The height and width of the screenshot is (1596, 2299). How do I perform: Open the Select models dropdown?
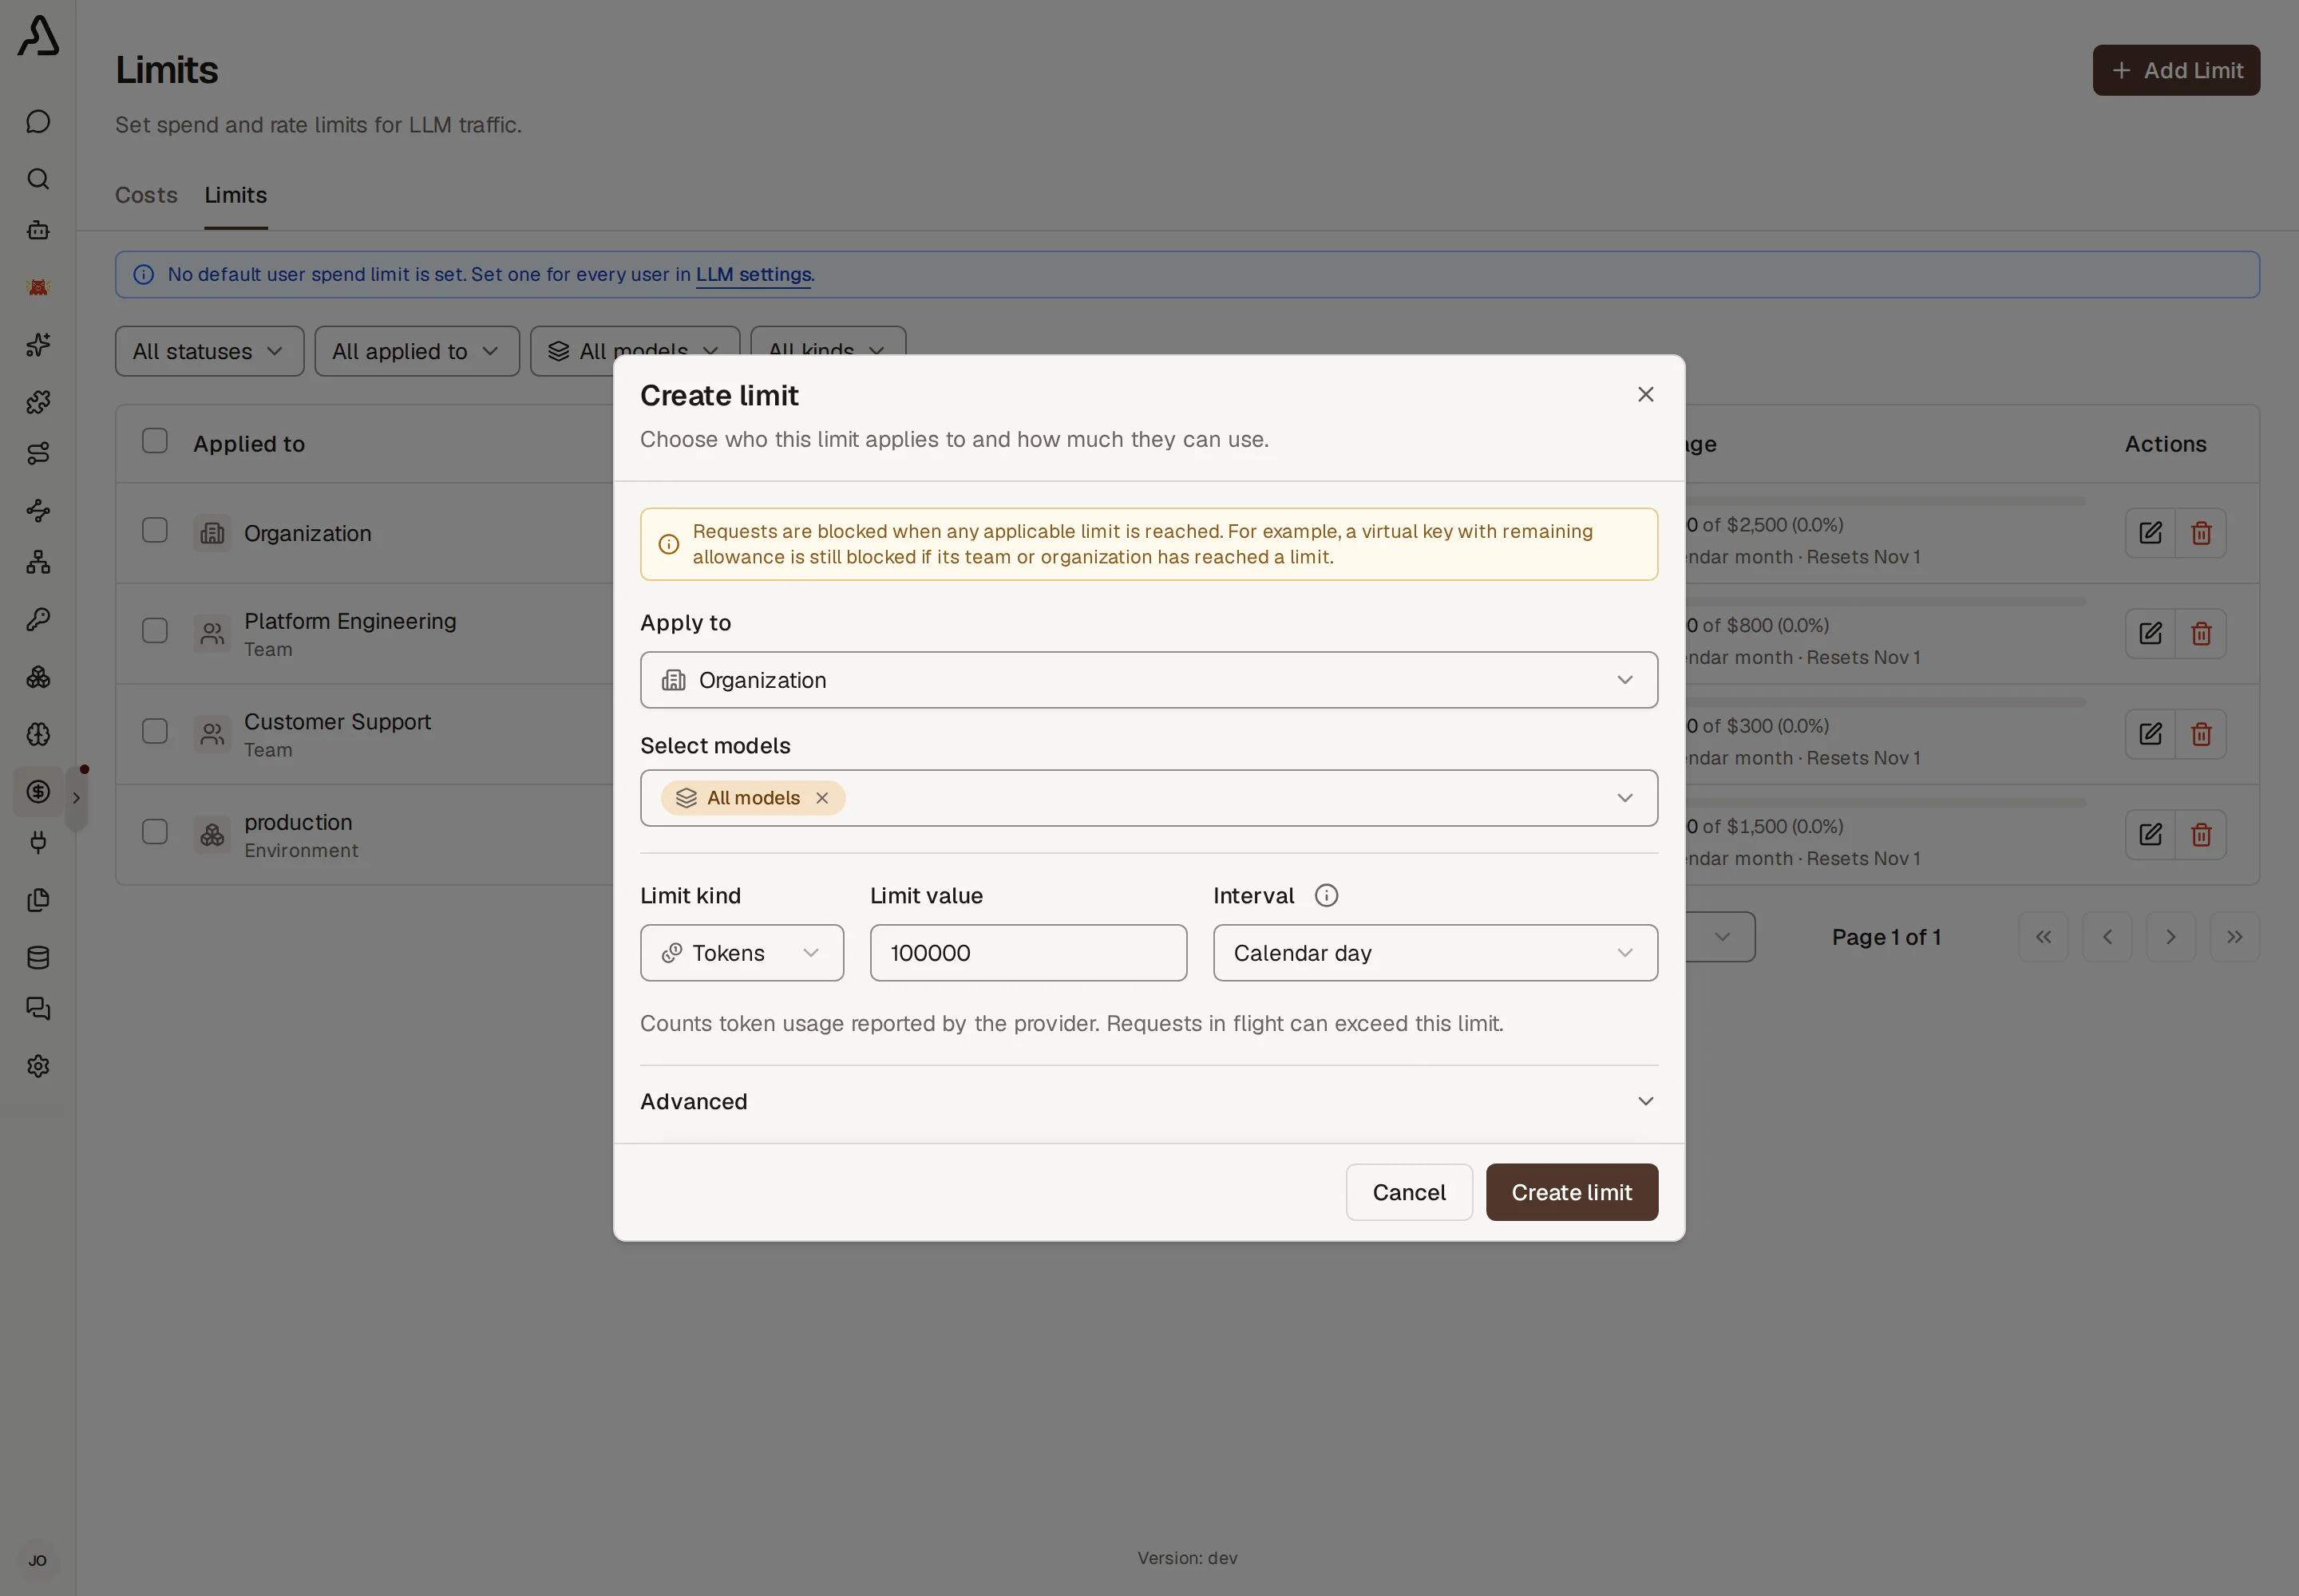pyautogui.click(x=1149, y=798)
